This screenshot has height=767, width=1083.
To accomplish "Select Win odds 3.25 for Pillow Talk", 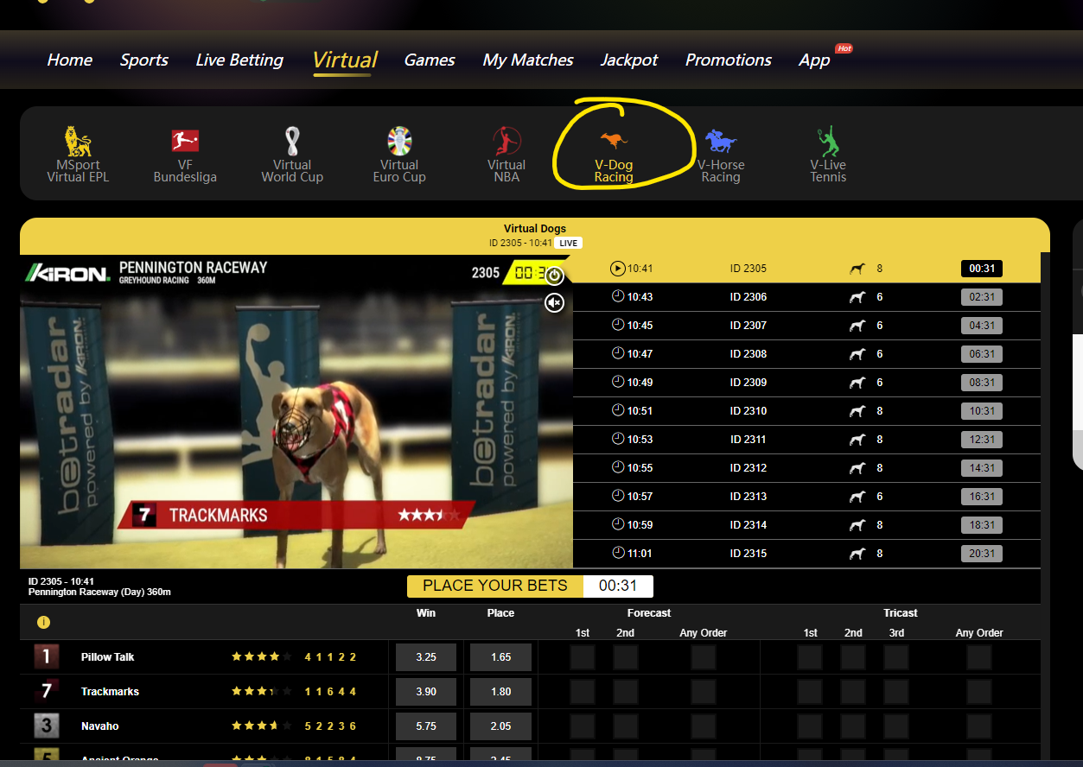I will point(426,657).
